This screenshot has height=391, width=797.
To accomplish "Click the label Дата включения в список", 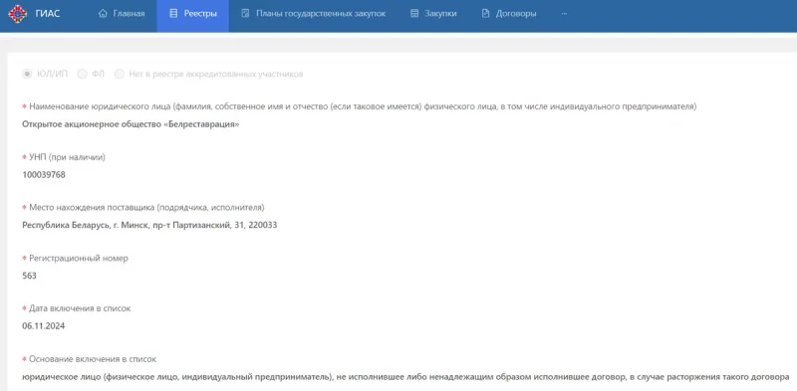I will click(x=80, y=308).
